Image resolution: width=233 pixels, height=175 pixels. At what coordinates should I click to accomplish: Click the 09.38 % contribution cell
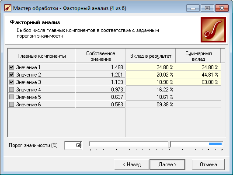point(151,104)
